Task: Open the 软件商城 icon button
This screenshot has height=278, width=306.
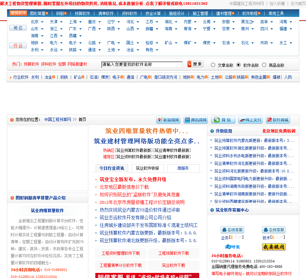Action: (278, 120)
